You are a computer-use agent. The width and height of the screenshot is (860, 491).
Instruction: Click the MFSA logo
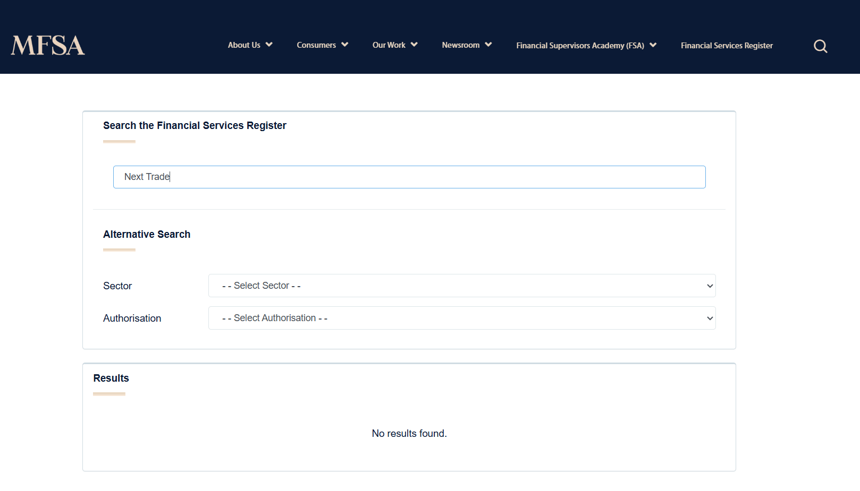[48, 46]
